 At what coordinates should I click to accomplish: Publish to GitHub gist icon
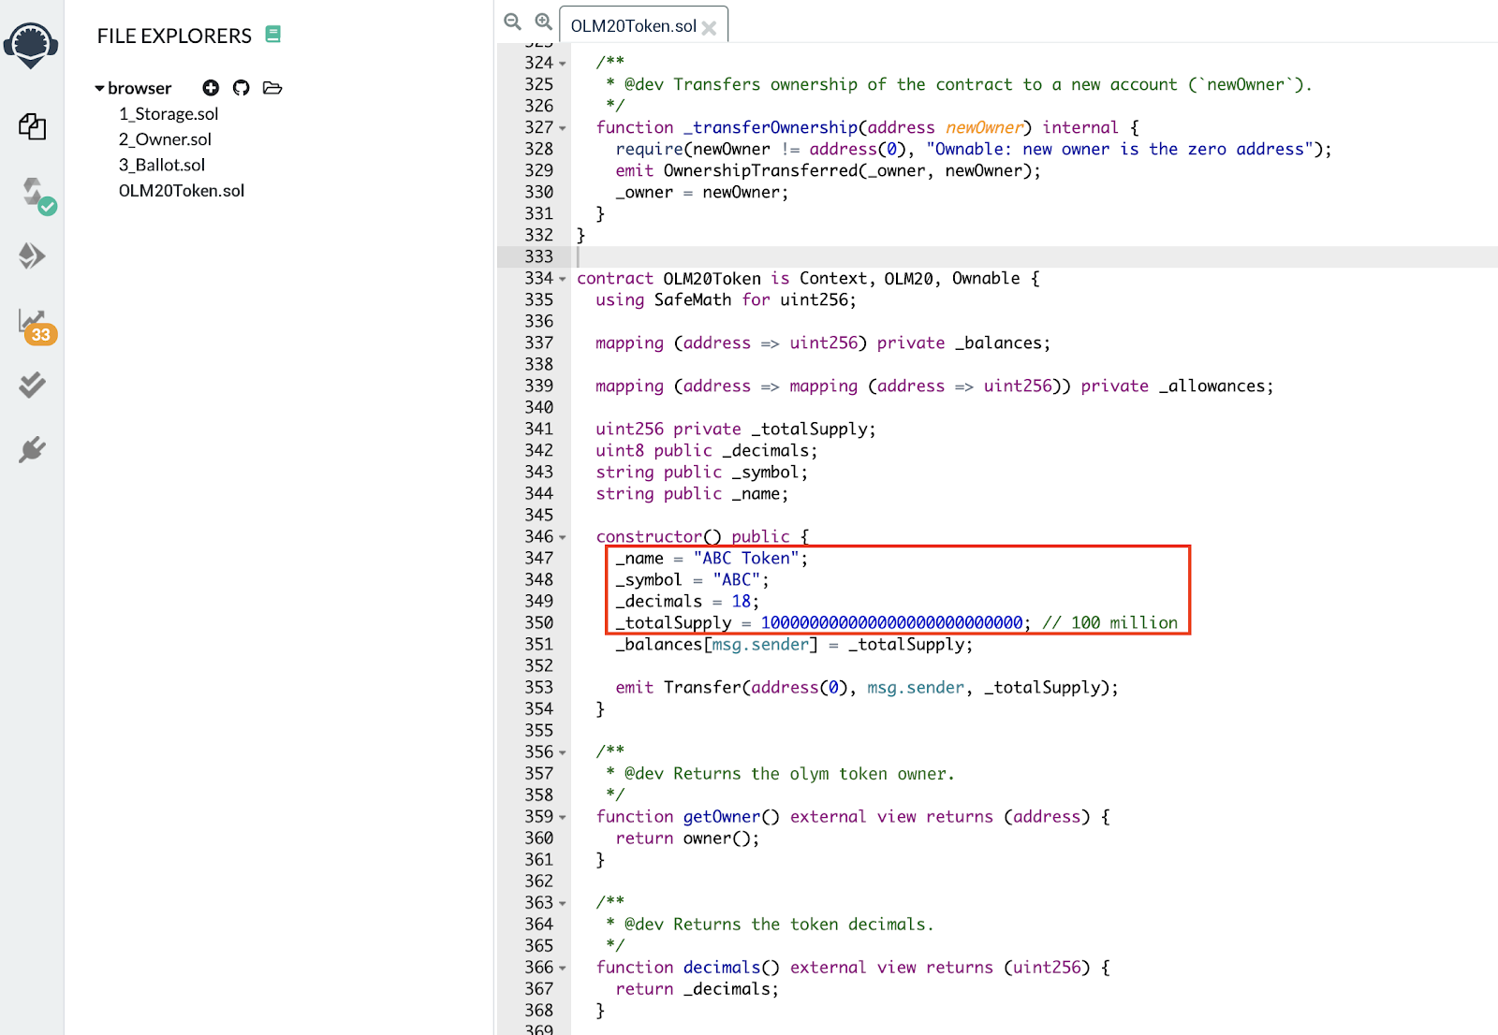(x=242, y=88)
